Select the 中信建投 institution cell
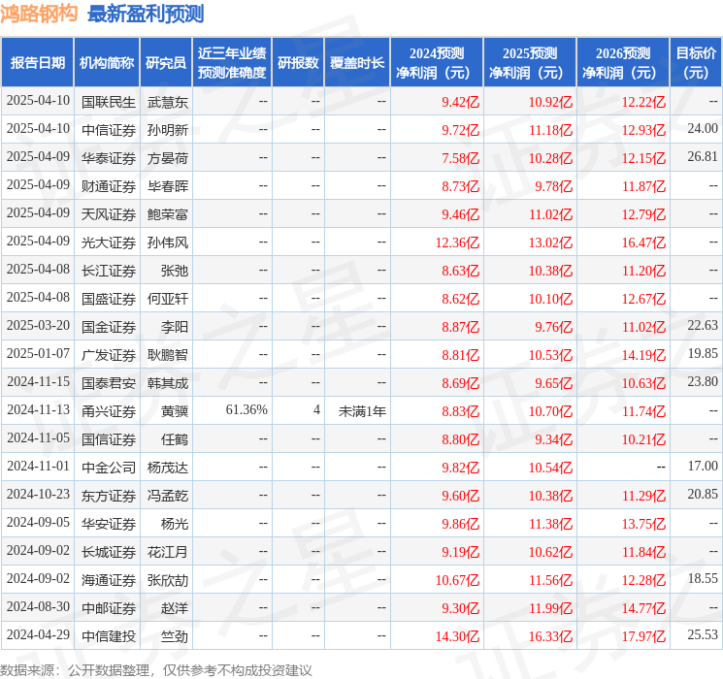Image resolution: width=723 pixels, height=679 pixels. point(109,636)
